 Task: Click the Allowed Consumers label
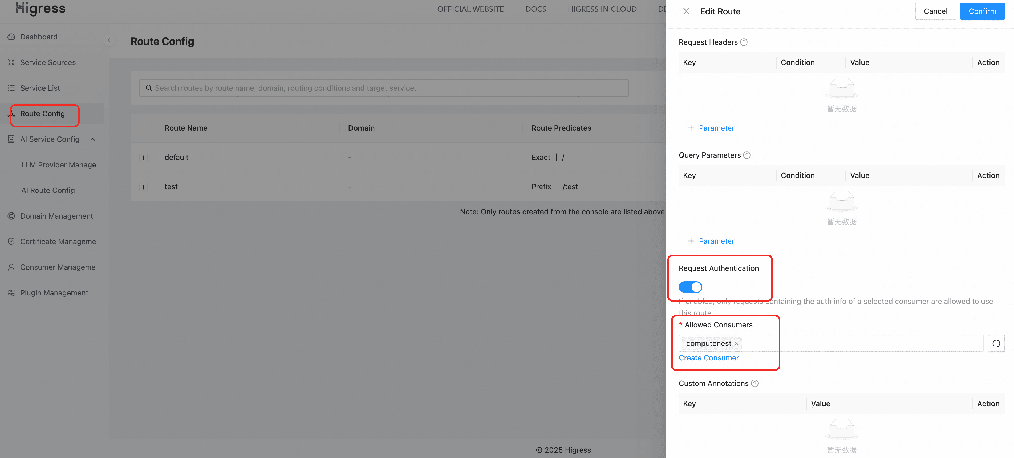718,325
